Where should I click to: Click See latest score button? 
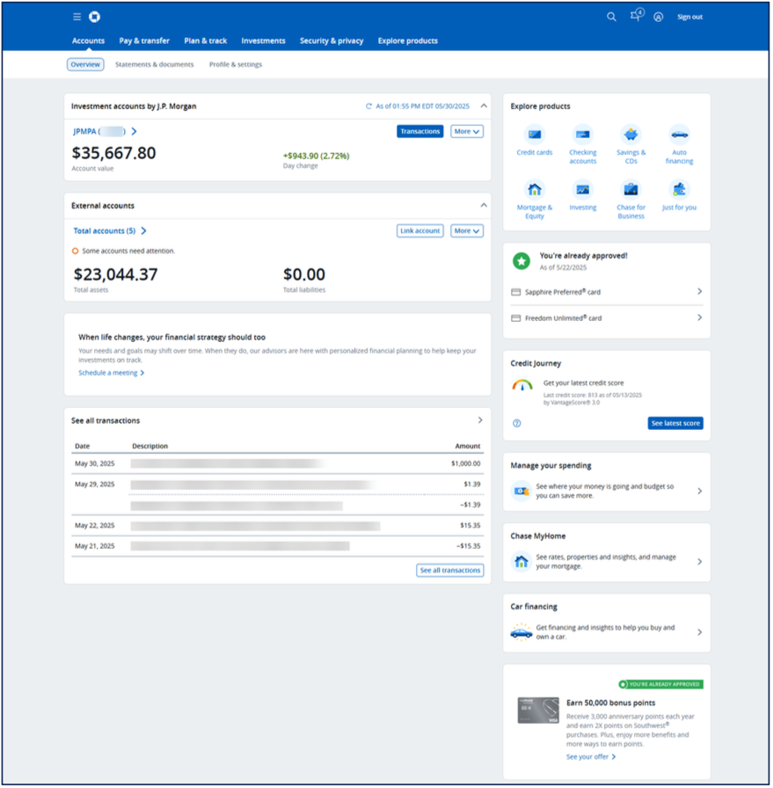677,424
